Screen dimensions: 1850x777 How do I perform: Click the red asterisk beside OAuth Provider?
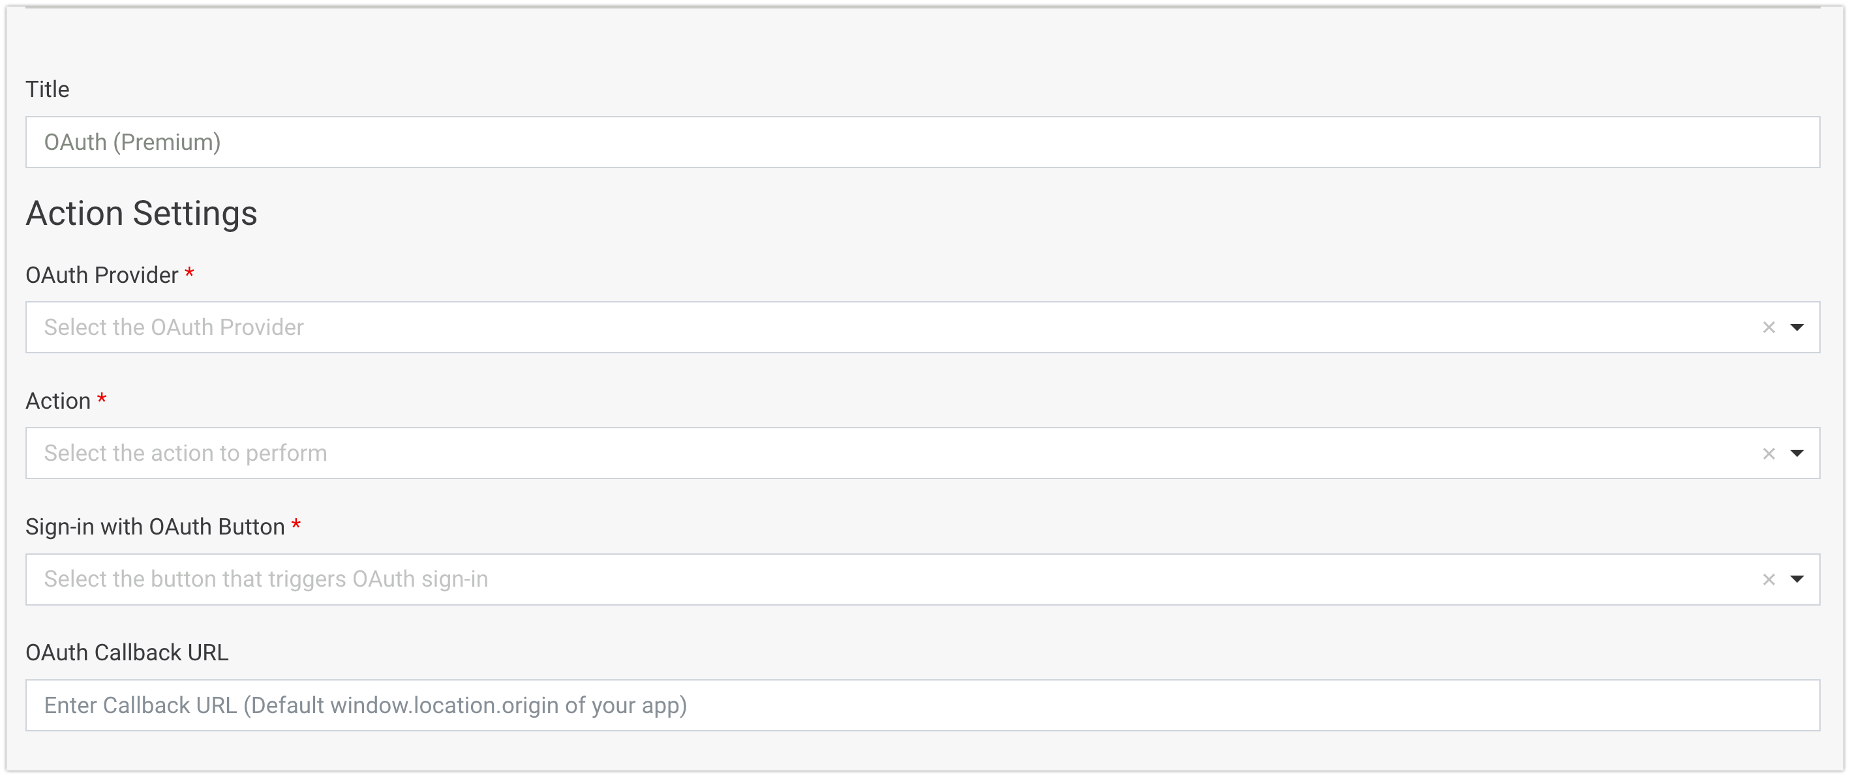190,272
